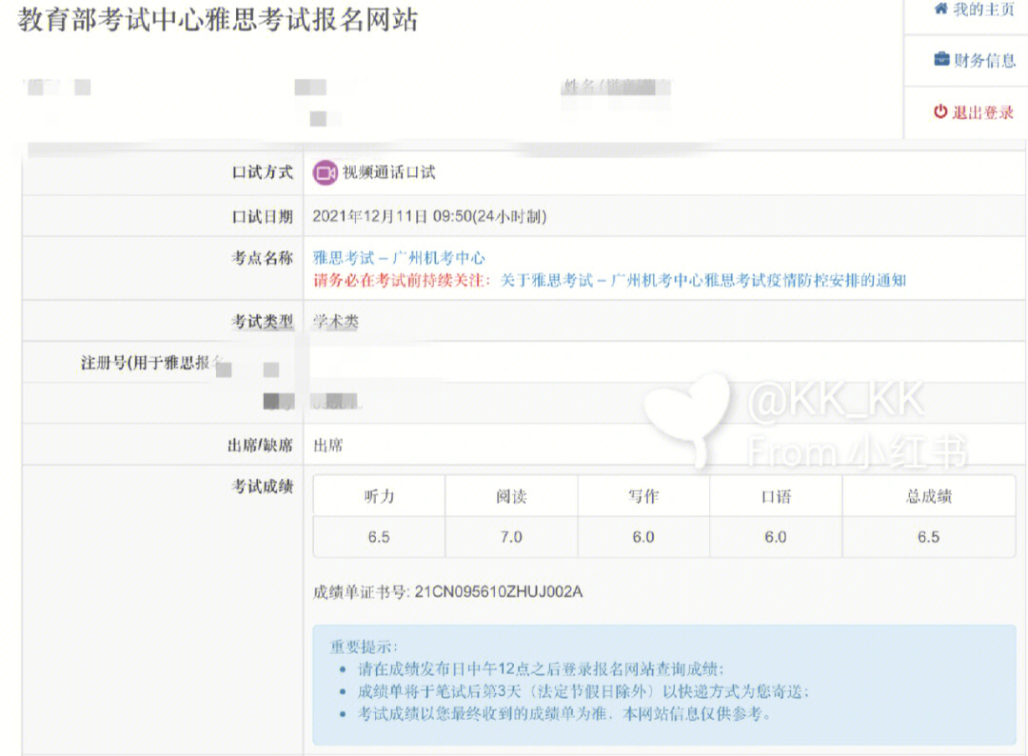Click the reading score 7.0

tap(511, 537)
